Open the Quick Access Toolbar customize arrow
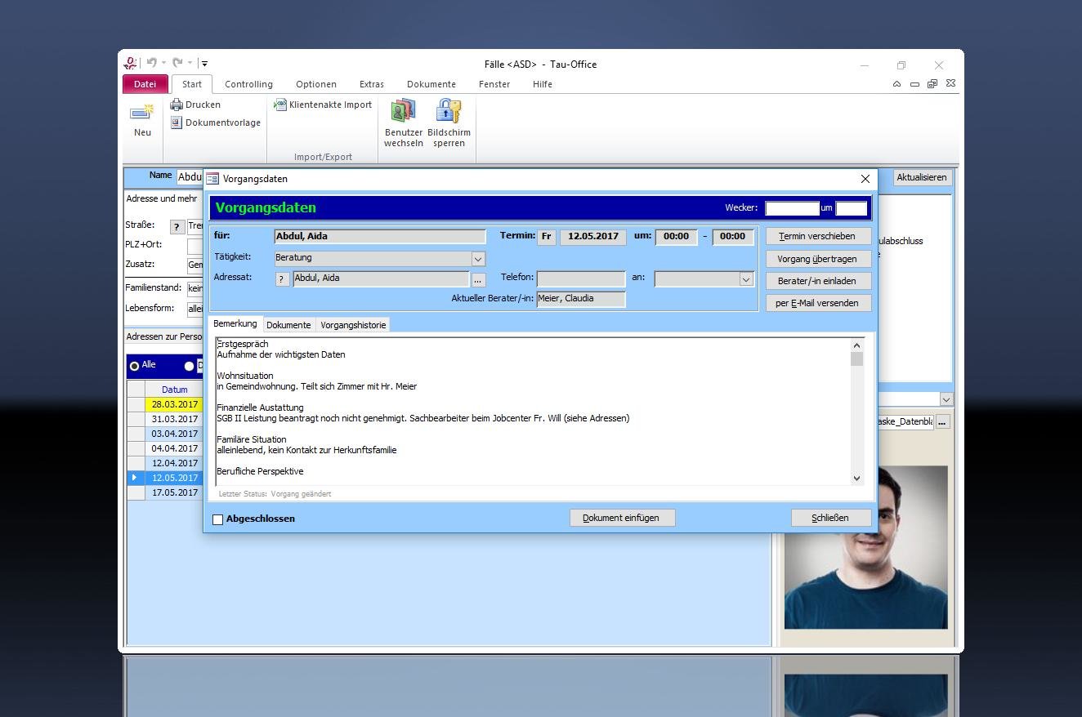The width and height of the screenshot is (1082, 717). (204, 64)
